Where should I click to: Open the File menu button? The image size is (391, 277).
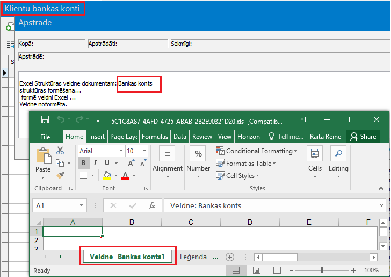pos(45,137)
